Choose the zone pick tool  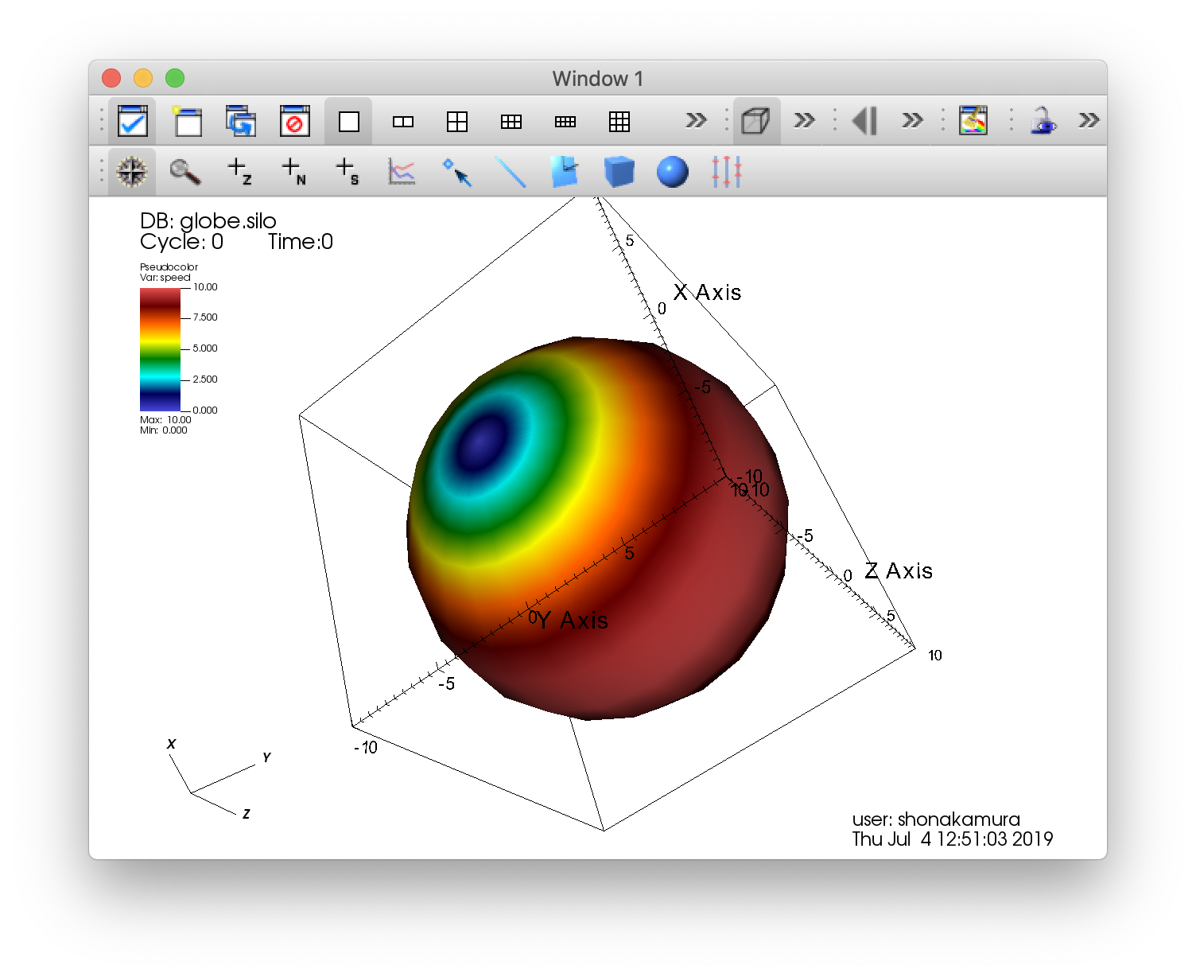tap(239, 172)
